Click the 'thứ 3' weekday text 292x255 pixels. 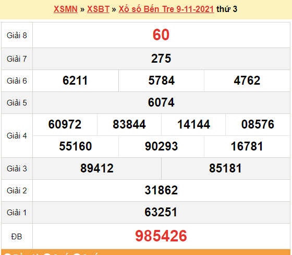(x=227, y=9)
